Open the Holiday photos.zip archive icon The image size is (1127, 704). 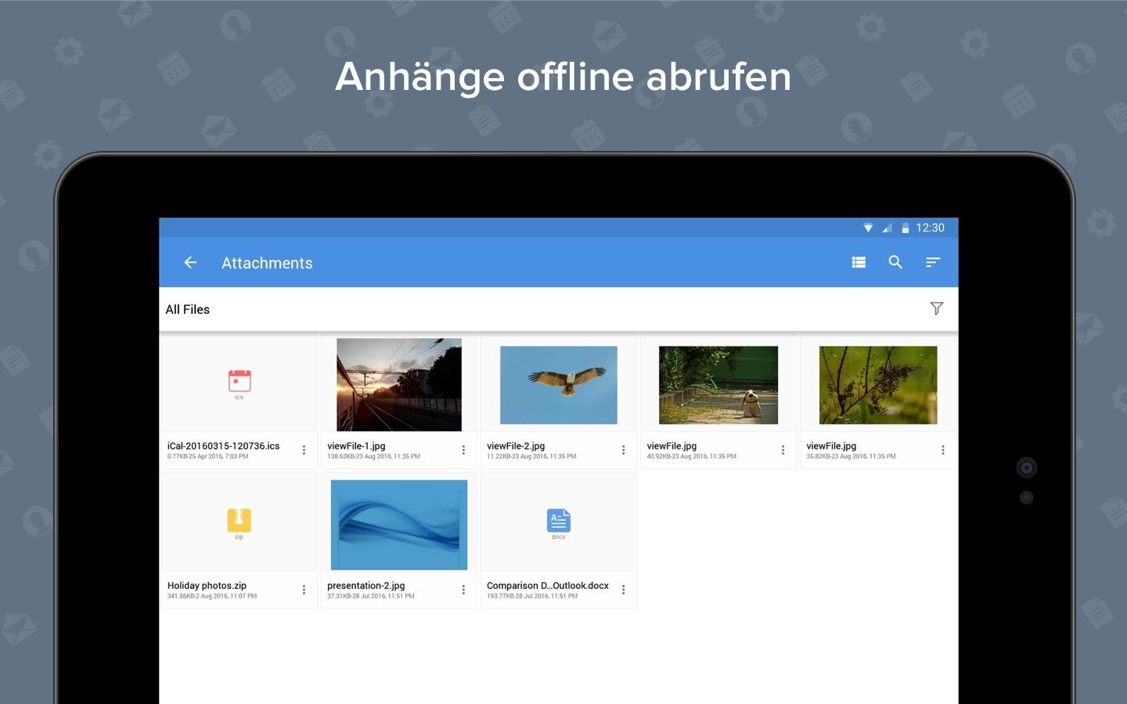pyautogui.click(x=239, y=520)
